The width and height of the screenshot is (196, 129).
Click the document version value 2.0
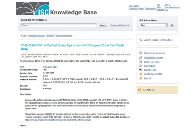point(45,70)
